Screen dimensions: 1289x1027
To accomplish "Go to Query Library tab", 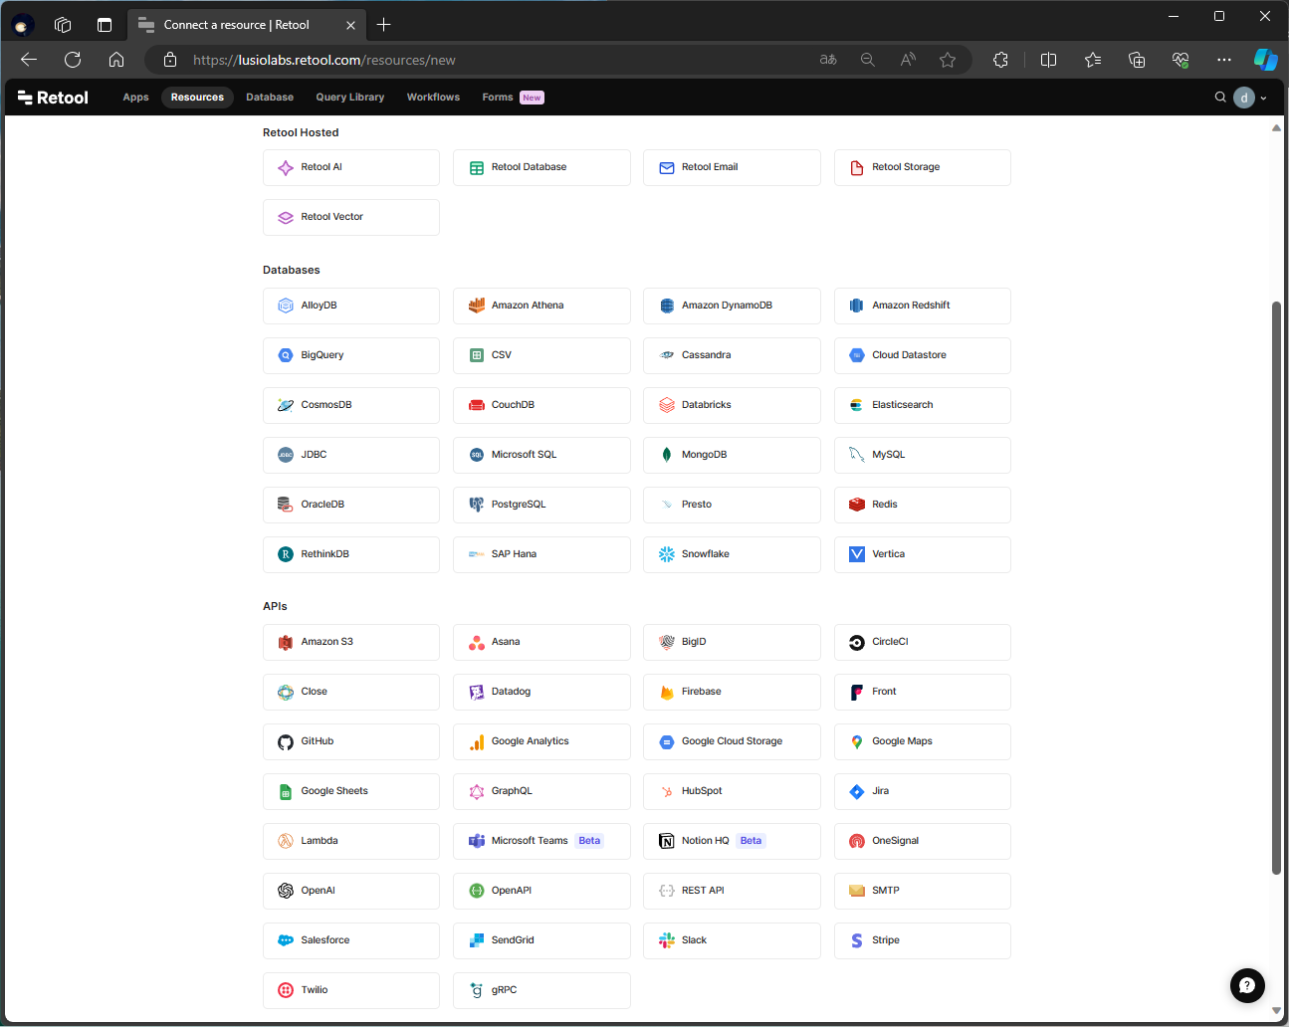I will 350,98.
